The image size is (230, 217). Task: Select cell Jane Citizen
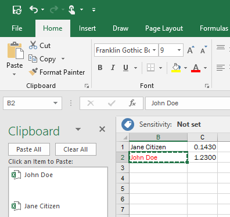click(158, 147)
